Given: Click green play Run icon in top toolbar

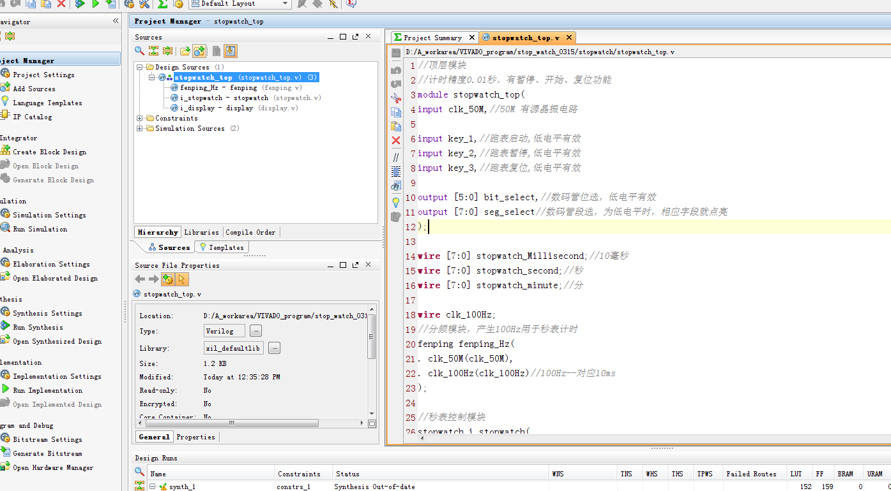Looking at the screenshot, I should [96, 4].
